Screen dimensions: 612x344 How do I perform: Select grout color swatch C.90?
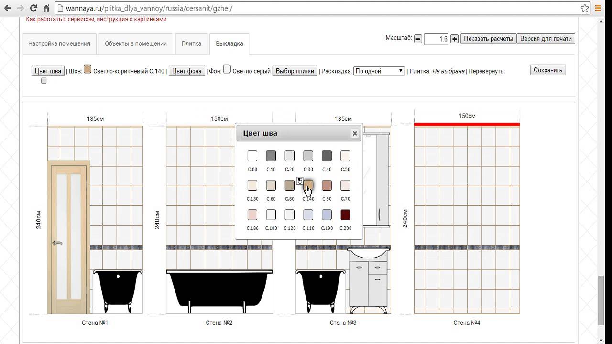click(x=327, y=185)
